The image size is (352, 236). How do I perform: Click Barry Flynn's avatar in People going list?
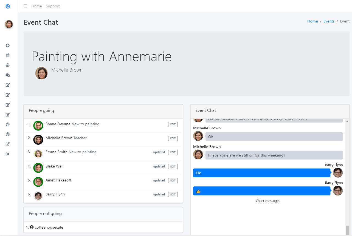pos(38,196)
